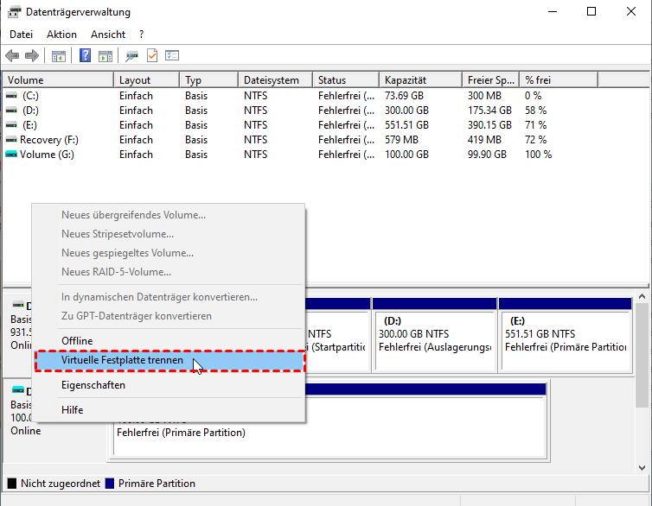Screen dimensions: 652x506
Task: Click the drive icon beside (D:) row
Action: [11, 111]
